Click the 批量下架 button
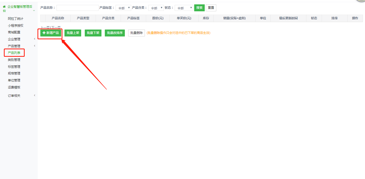Screen dimensions: 365x179 pyautogui.click(x=93, y=33)
